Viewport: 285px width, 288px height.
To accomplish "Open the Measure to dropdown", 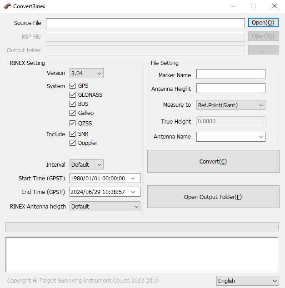I will click(x=230, y=105).
